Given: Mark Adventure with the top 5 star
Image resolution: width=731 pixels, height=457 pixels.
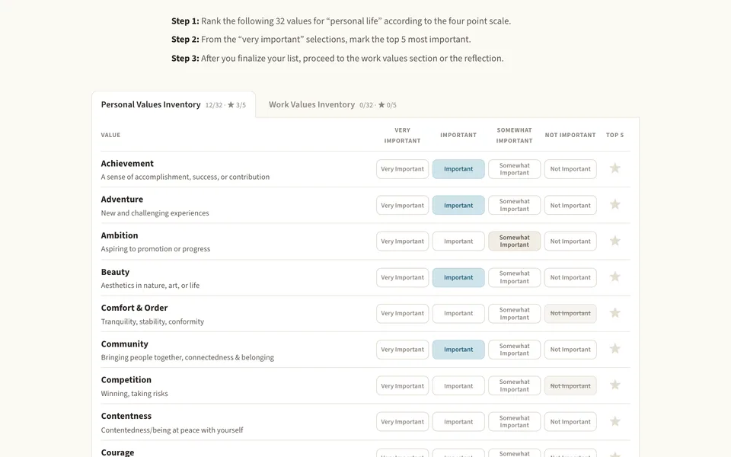Looking at the screenshot, I should point(615,204).
